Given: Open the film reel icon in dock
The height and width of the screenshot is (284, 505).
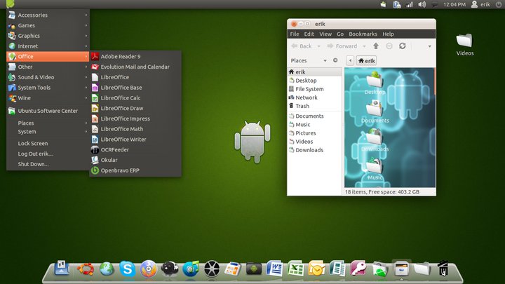Looking at the screenshot, I should 212,269.
